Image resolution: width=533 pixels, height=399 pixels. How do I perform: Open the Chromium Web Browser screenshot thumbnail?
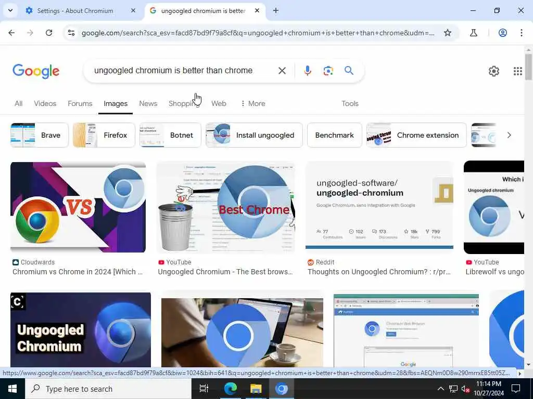click(x=406, y=331)
